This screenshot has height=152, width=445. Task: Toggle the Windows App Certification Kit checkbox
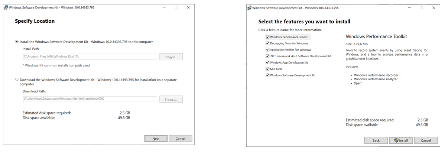[267, 62]
